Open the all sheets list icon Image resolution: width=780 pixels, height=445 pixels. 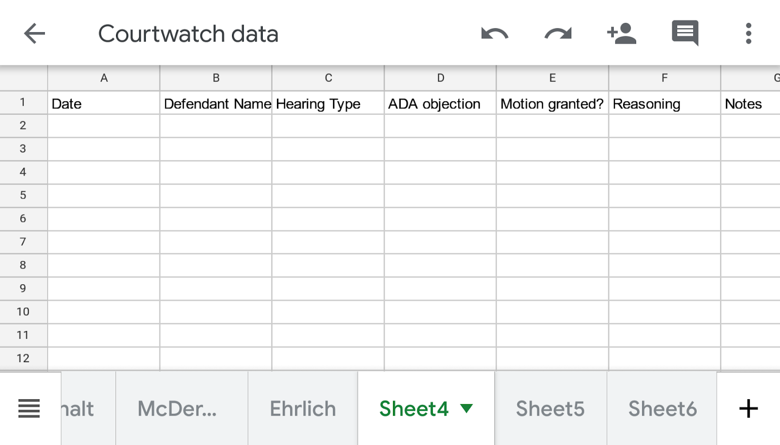pyautogui.click(x=29, y=408)
